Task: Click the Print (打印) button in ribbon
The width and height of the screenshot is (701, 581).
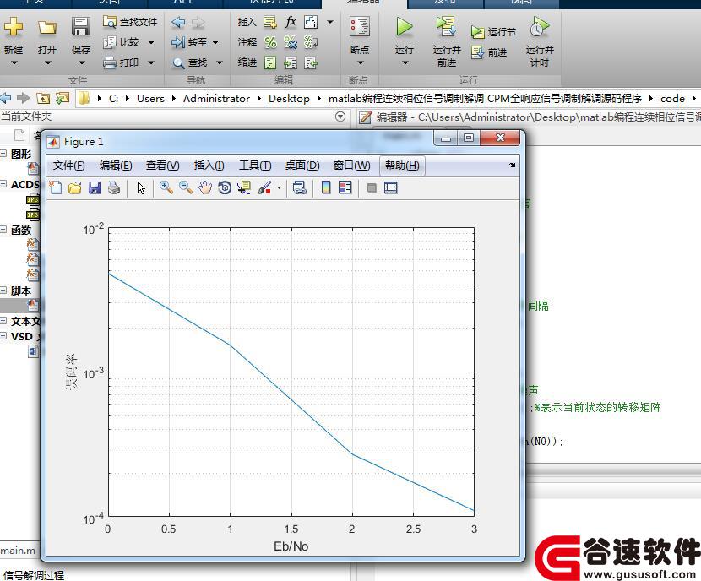Action: 121,62
